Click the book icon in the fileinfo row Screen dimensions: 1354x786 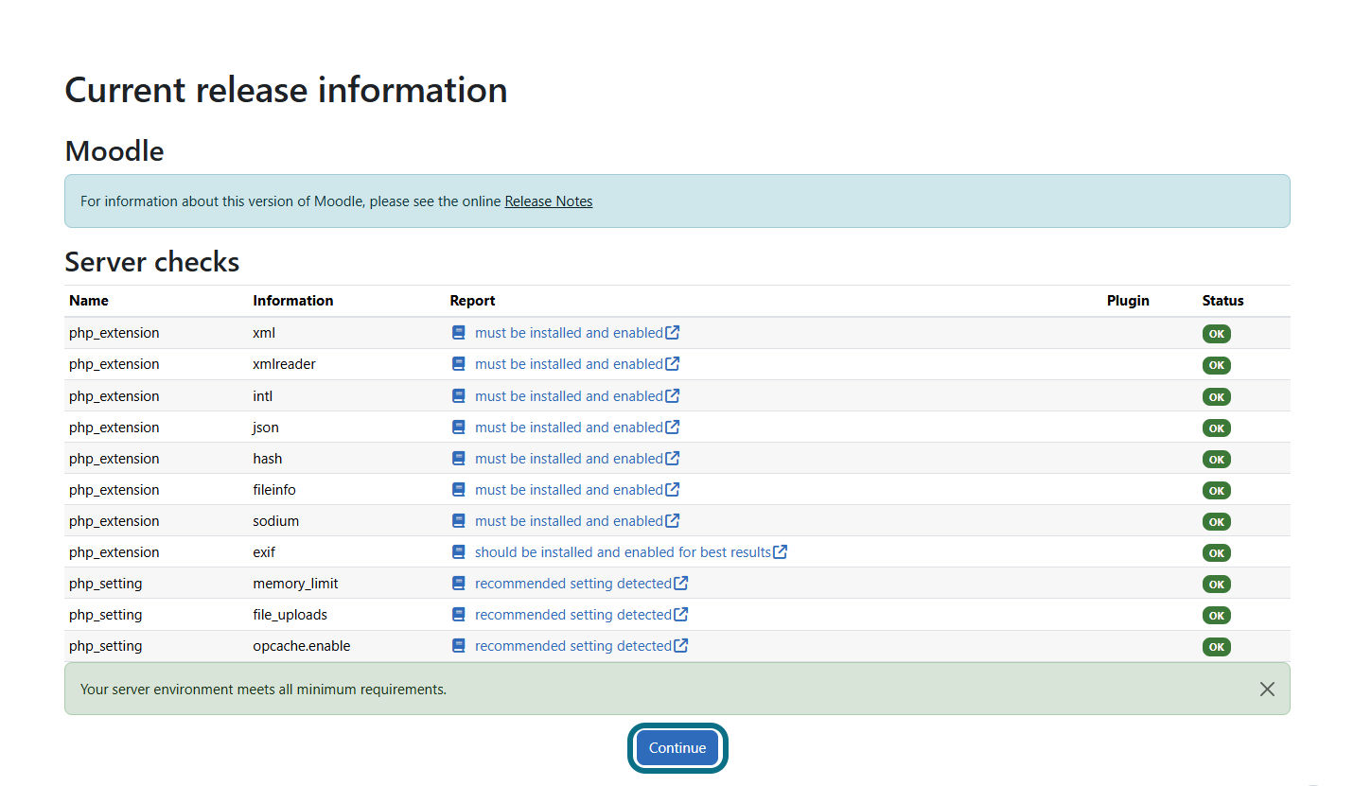click(x=459, y=489)
